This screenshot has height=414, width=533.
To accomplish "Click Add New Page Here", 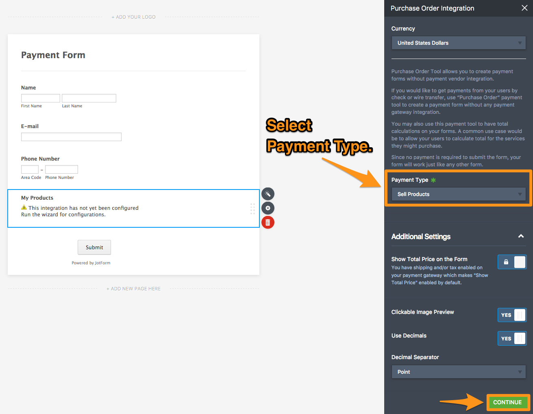I will point(134,289).
